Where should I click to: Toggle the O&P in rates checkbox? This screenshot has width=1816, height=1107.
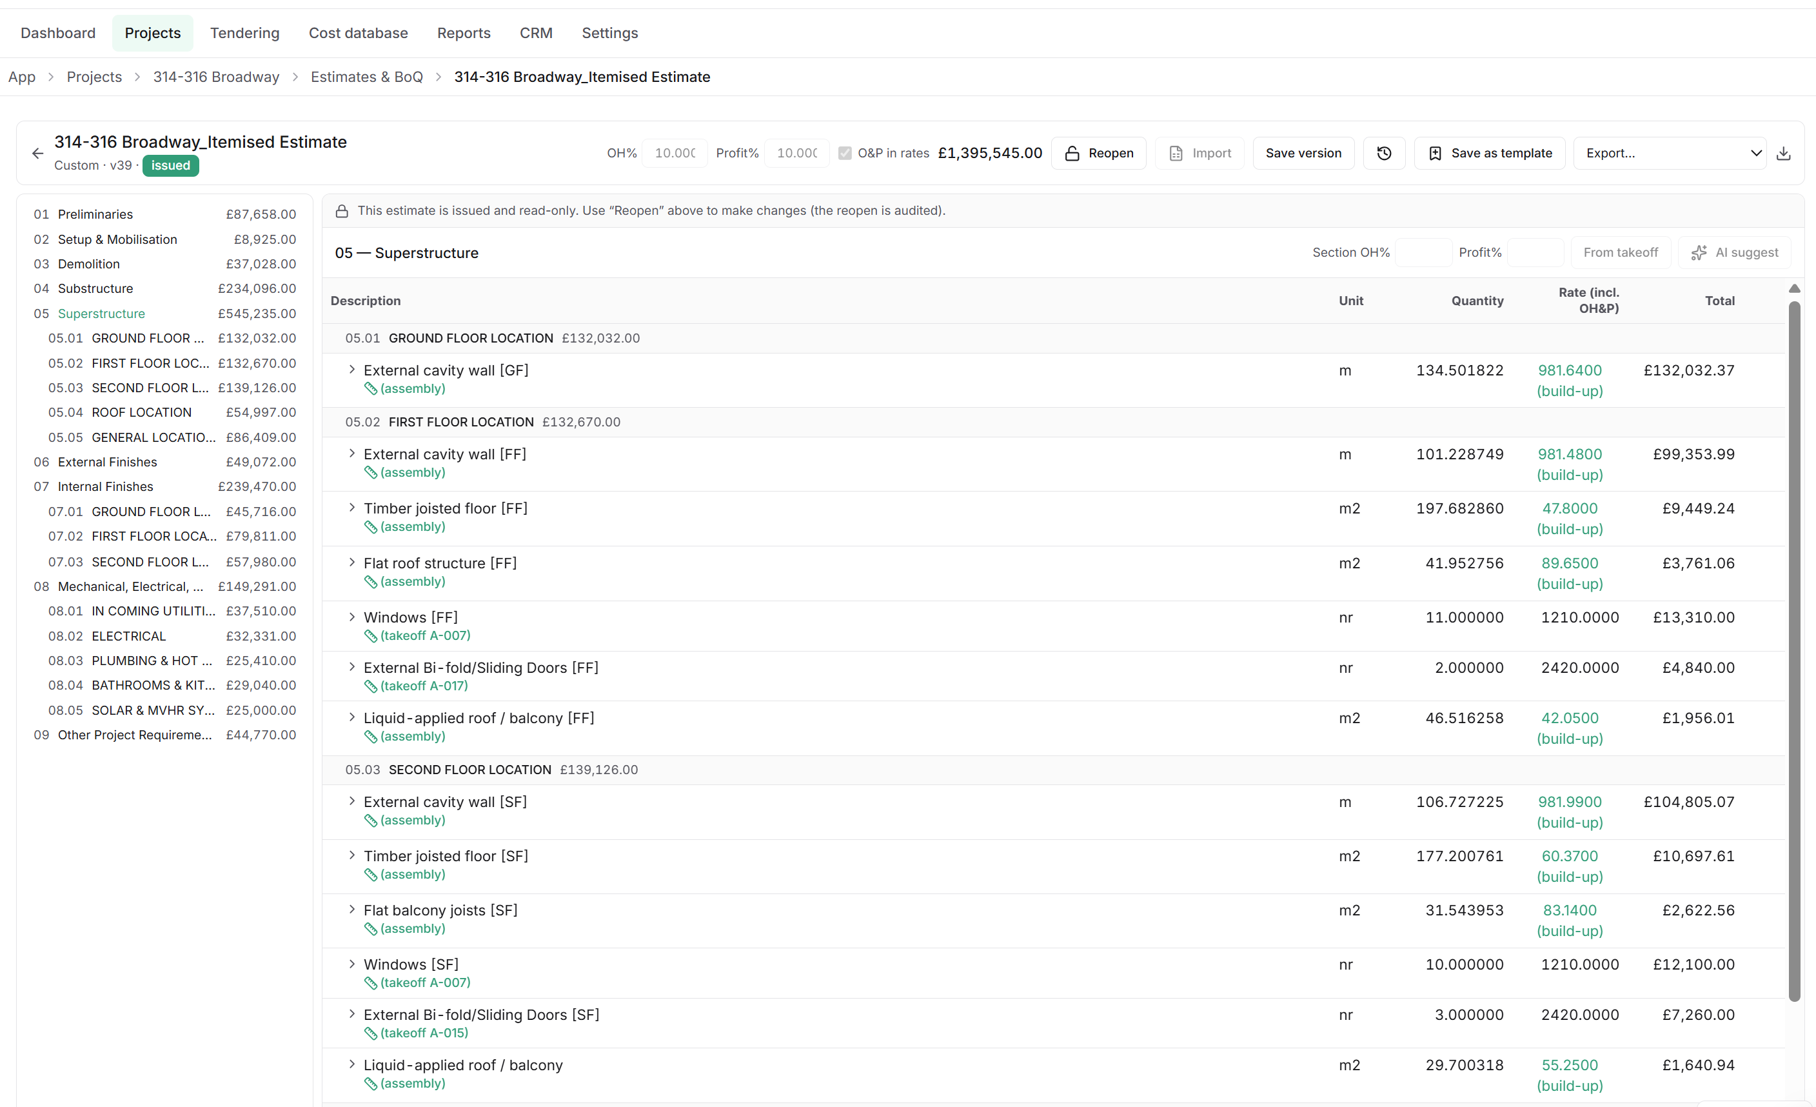point(845,154)
